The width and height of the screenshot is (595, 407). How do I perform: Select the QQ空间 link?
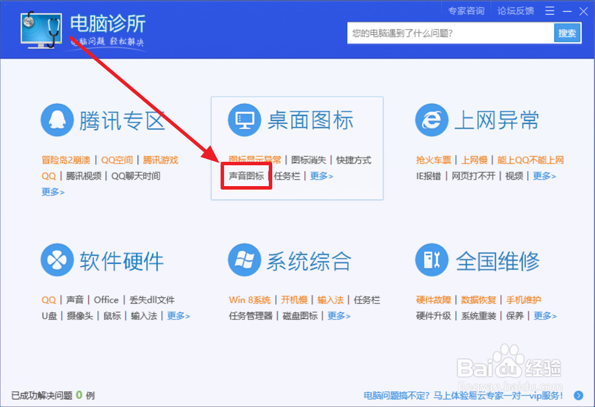(117, 160)
